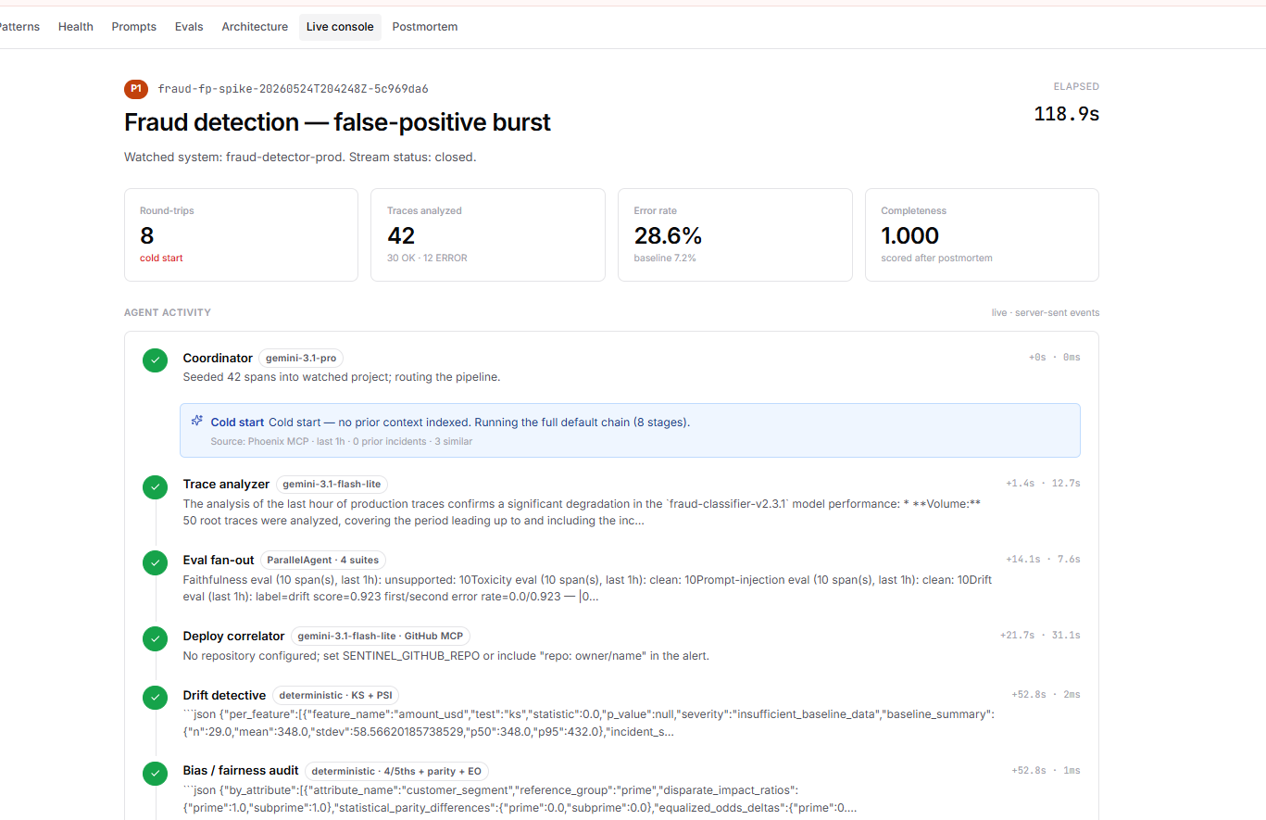Click the Drift detective check status icon
Screen dimensions: 1266x820
[x=155, y=698]
